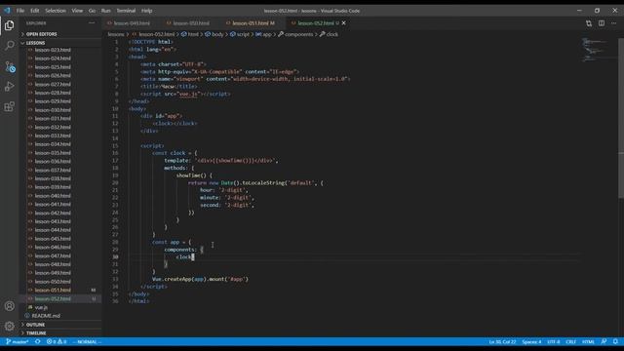Open README.md in the file tree
This screenshot has height=351, width=624.
(x=46, y=316)
